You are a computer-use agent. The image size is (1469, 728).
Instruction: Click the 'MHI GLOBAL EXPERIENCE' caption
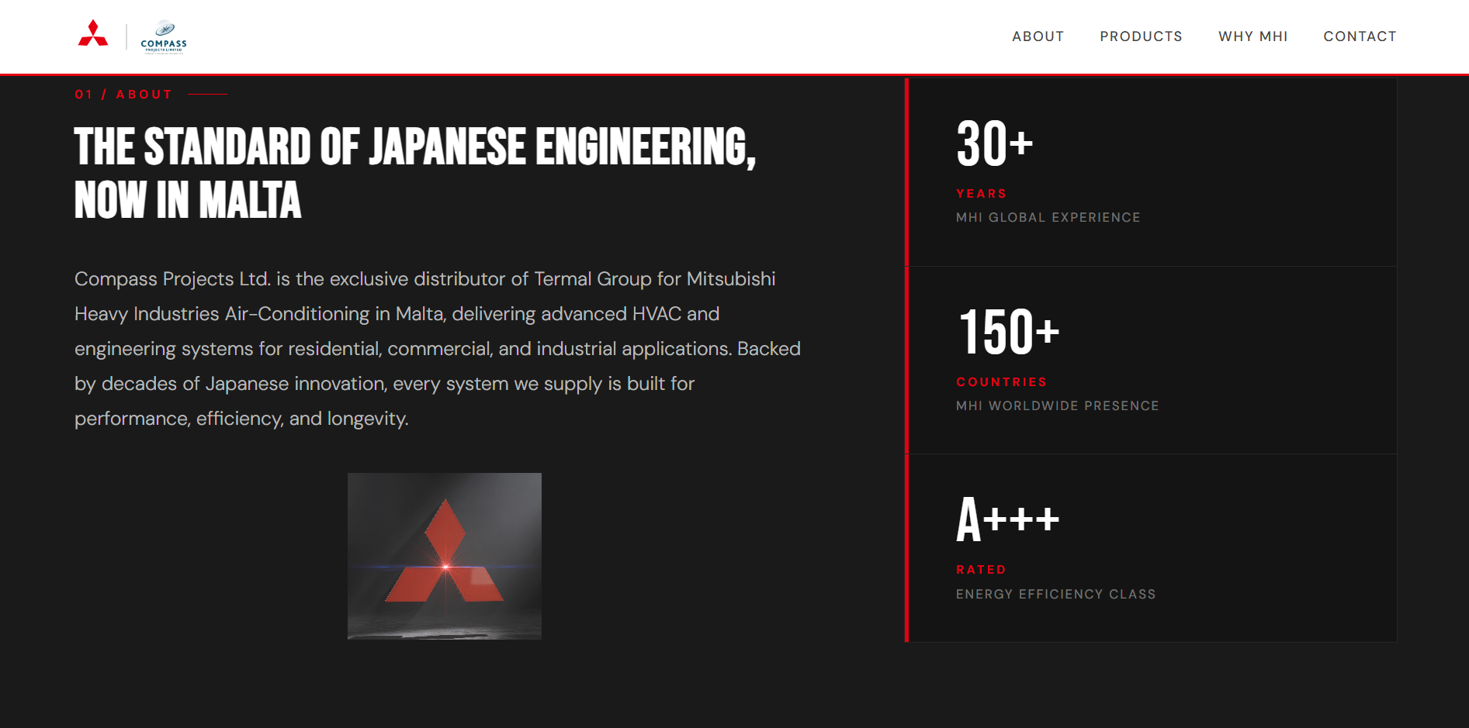point(1048,218)
